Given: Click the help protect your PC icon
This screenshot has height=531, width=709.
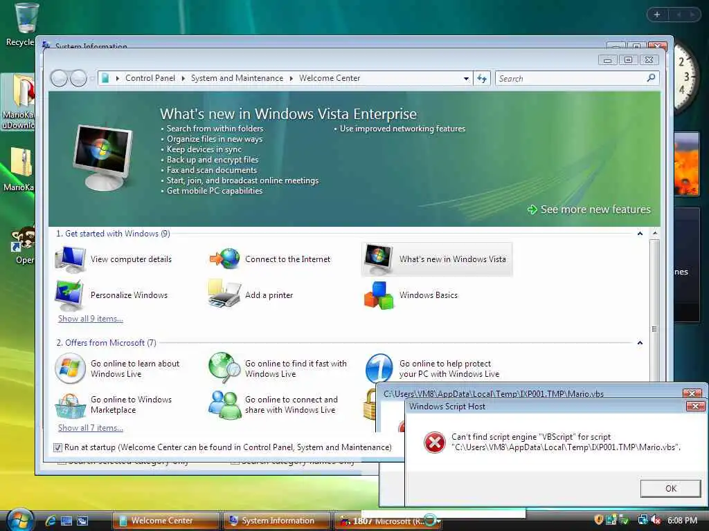Looking at the screenshot, I should pos(379,369).
